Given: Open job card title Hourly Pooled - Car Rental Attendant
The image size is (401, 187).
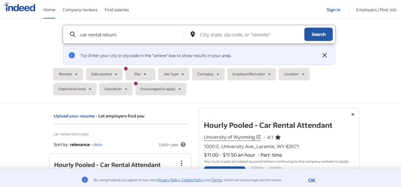Looking at the screenshot, I should click(x=107, y=165).
